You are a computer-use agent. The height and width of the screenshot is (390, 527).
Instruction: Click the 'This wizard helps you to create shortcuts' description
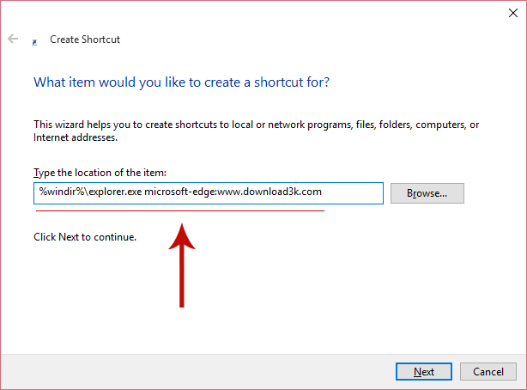point(256,131)
